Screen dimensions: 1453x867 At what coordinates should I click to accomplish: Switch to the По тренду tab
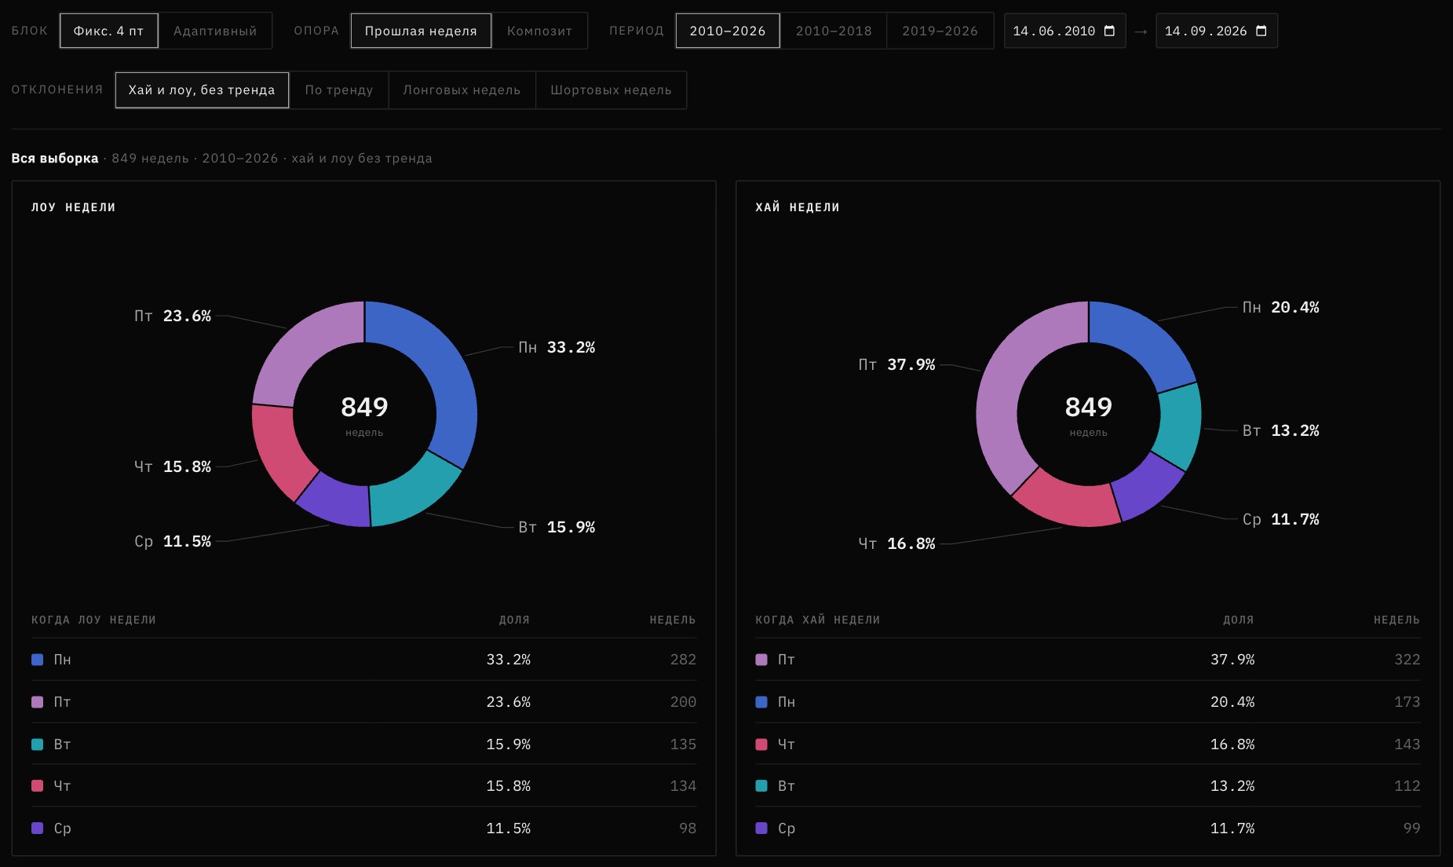click(x=339, y=90)
